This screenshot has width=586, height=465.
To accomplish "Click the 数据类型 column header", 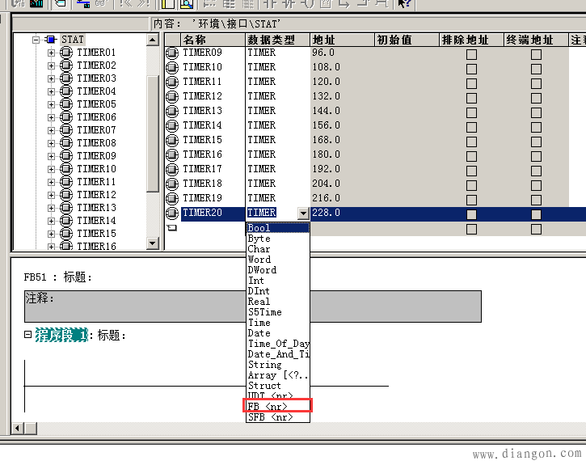I will 278,40.
